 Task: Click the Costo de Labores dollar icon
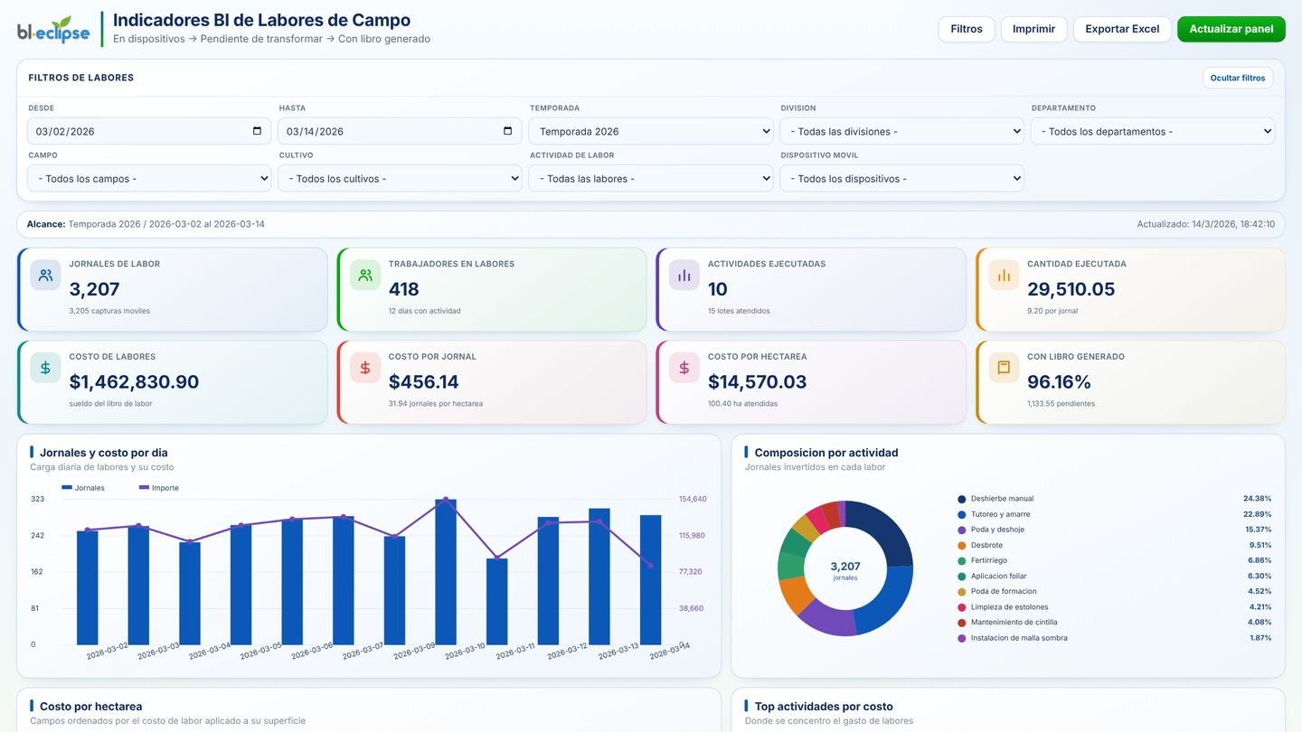pos(45,368)
